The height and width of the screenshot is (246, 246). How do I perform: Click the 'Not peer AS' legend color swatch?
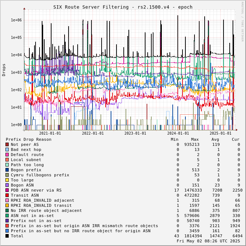[7, 144]
